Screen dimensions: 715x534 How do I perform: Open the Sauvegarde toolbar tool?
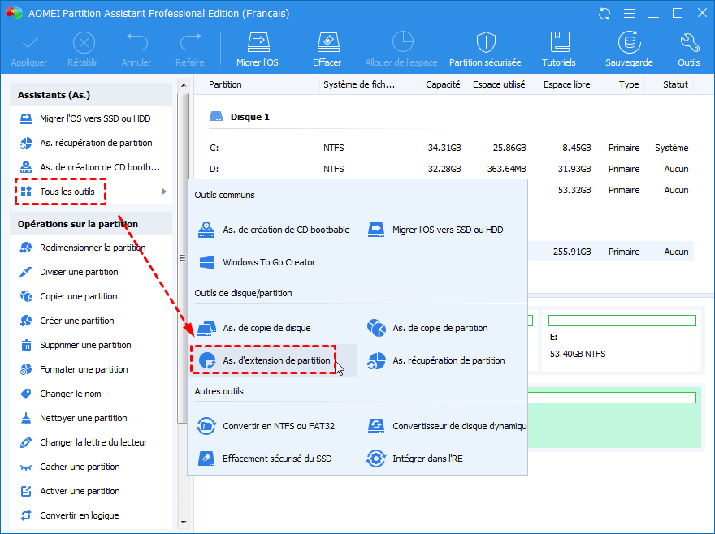pos(629,50)
